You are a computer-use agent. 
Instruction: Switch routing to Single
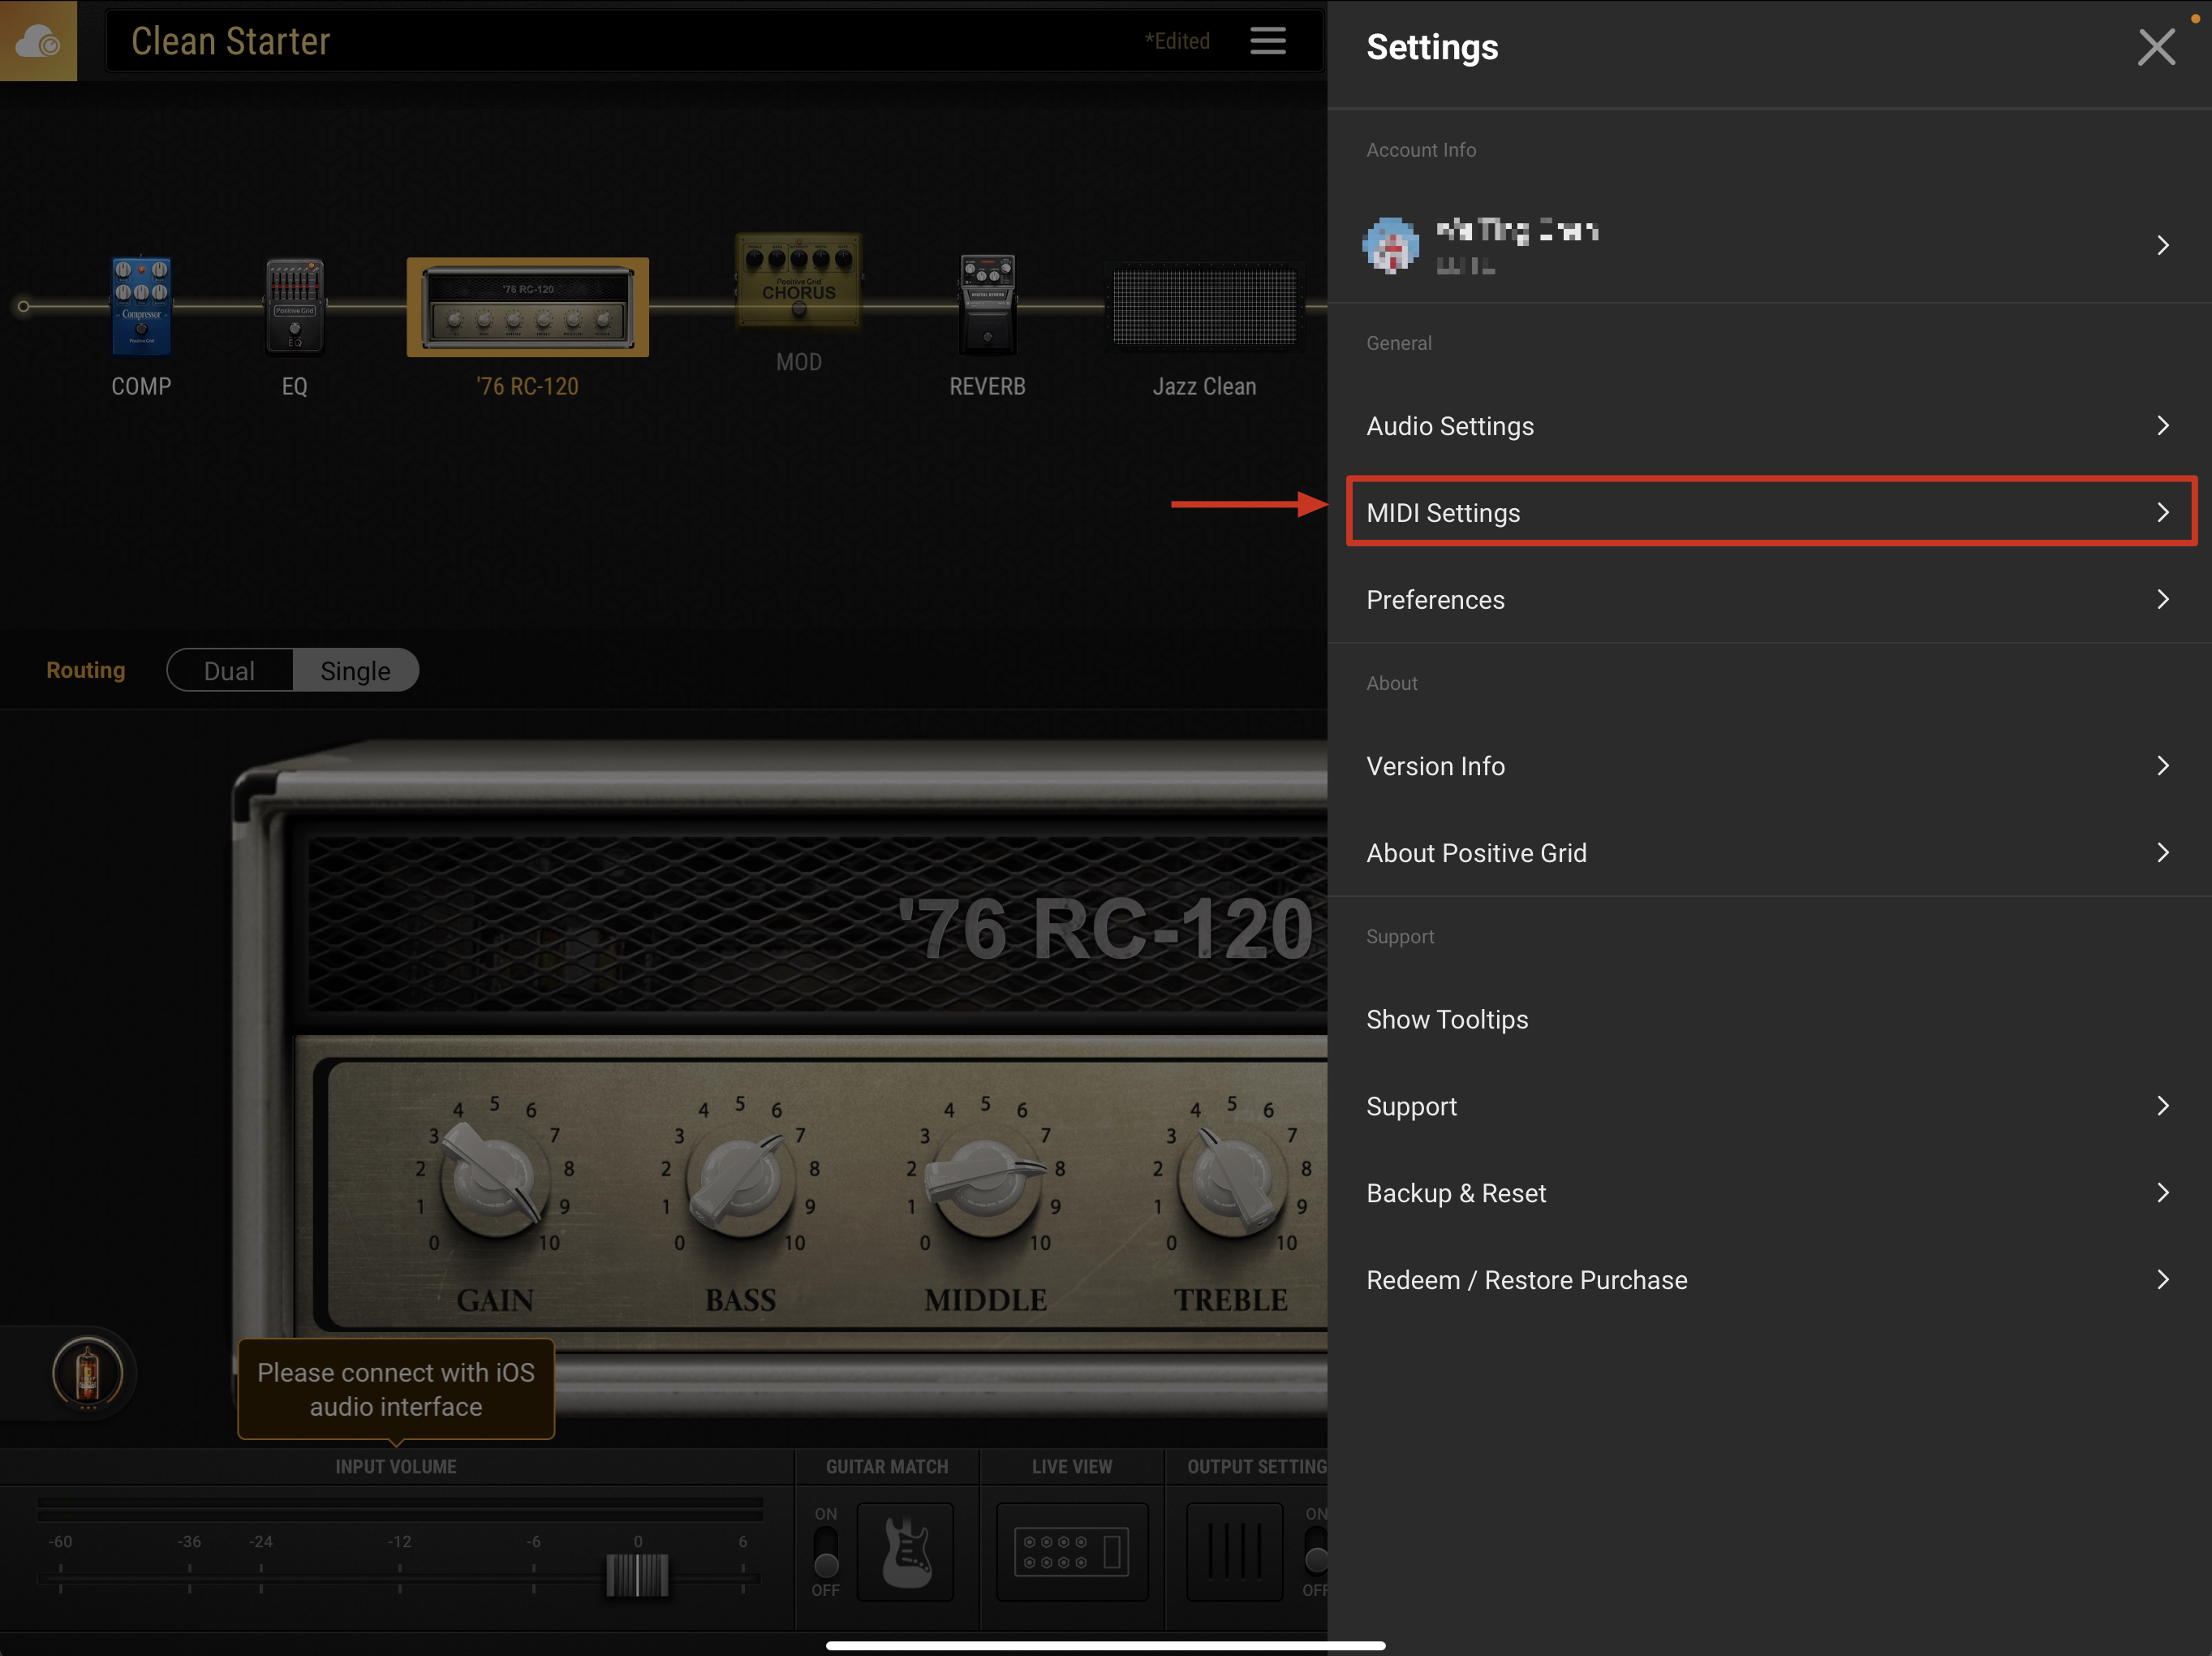coord(355,671)
